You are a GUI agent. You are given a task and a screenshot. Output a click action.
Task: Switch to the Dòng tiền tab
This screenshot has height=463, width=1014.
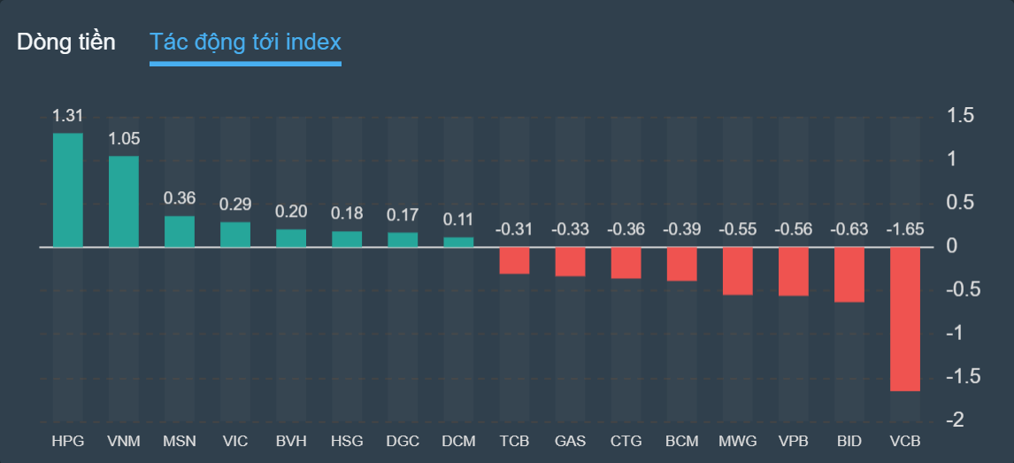click(65, 42)
